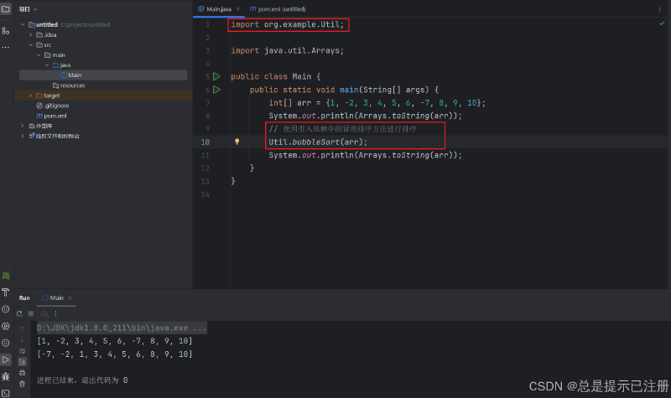Screen dimensions: 671x398
Task: Toggle scroll to end in console
Action: [23, 362]
